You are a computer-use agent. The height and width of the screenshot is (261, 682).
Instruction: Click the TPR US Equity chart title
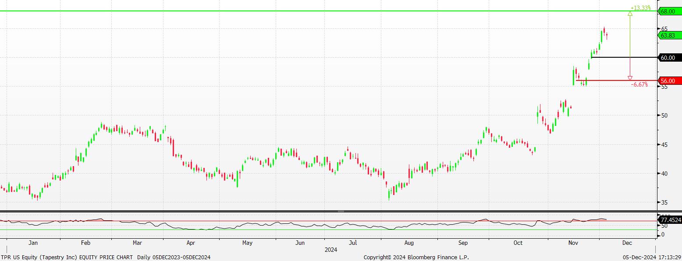(106, 257)
